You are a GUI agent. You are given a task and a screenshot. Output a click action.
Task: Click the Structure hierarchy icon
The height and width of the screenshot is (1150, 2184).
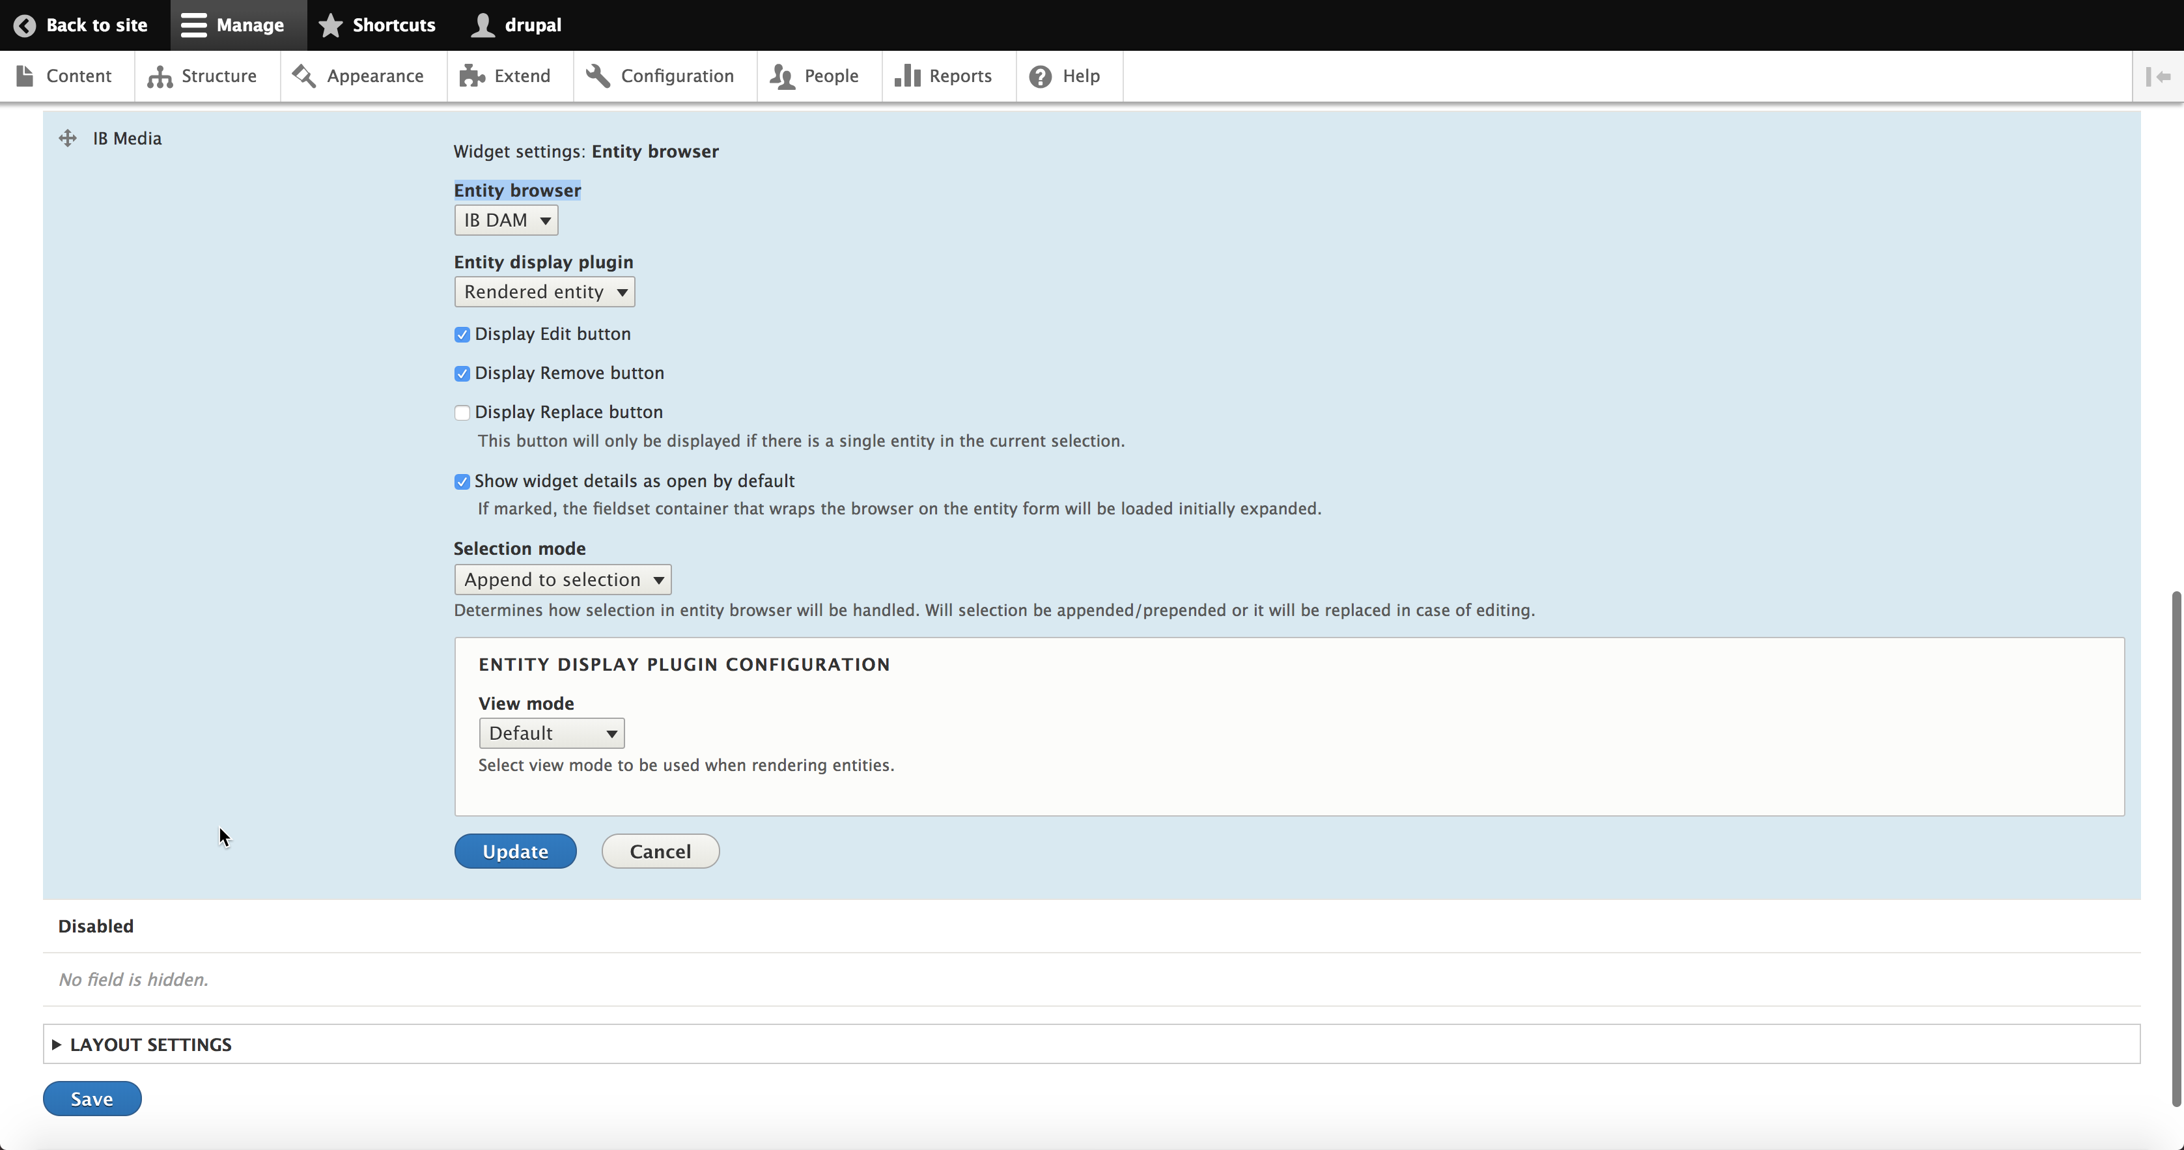click(160, 76)
